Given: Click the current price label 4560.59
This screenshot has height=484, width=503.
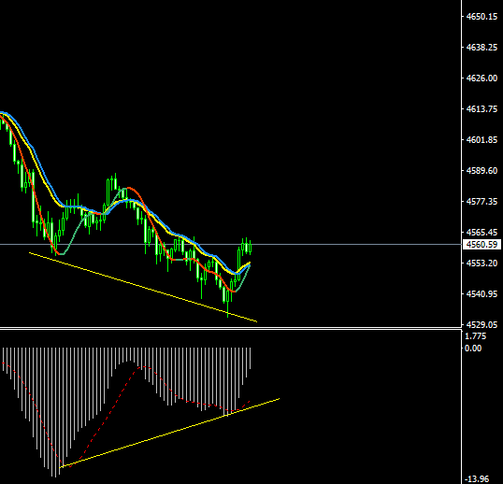Looking at the screenshot, I should pos(481,245).
